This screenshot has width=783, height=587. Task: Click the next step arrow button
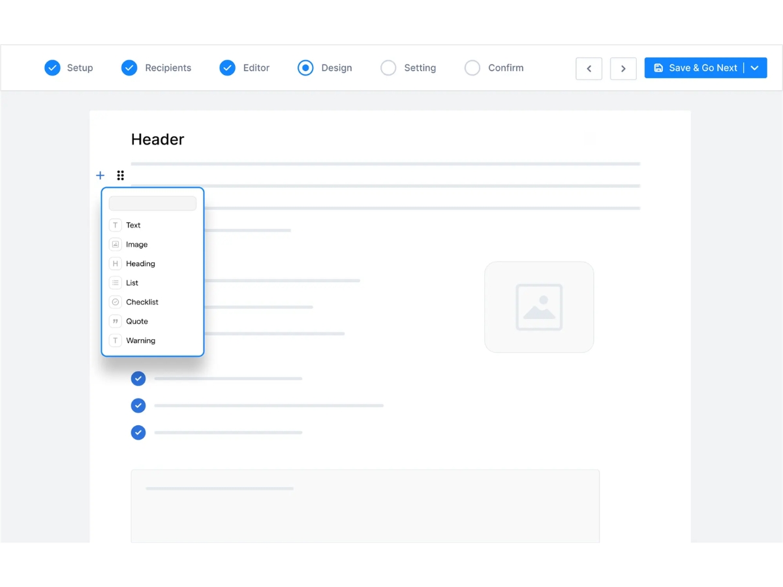[623, 68]
